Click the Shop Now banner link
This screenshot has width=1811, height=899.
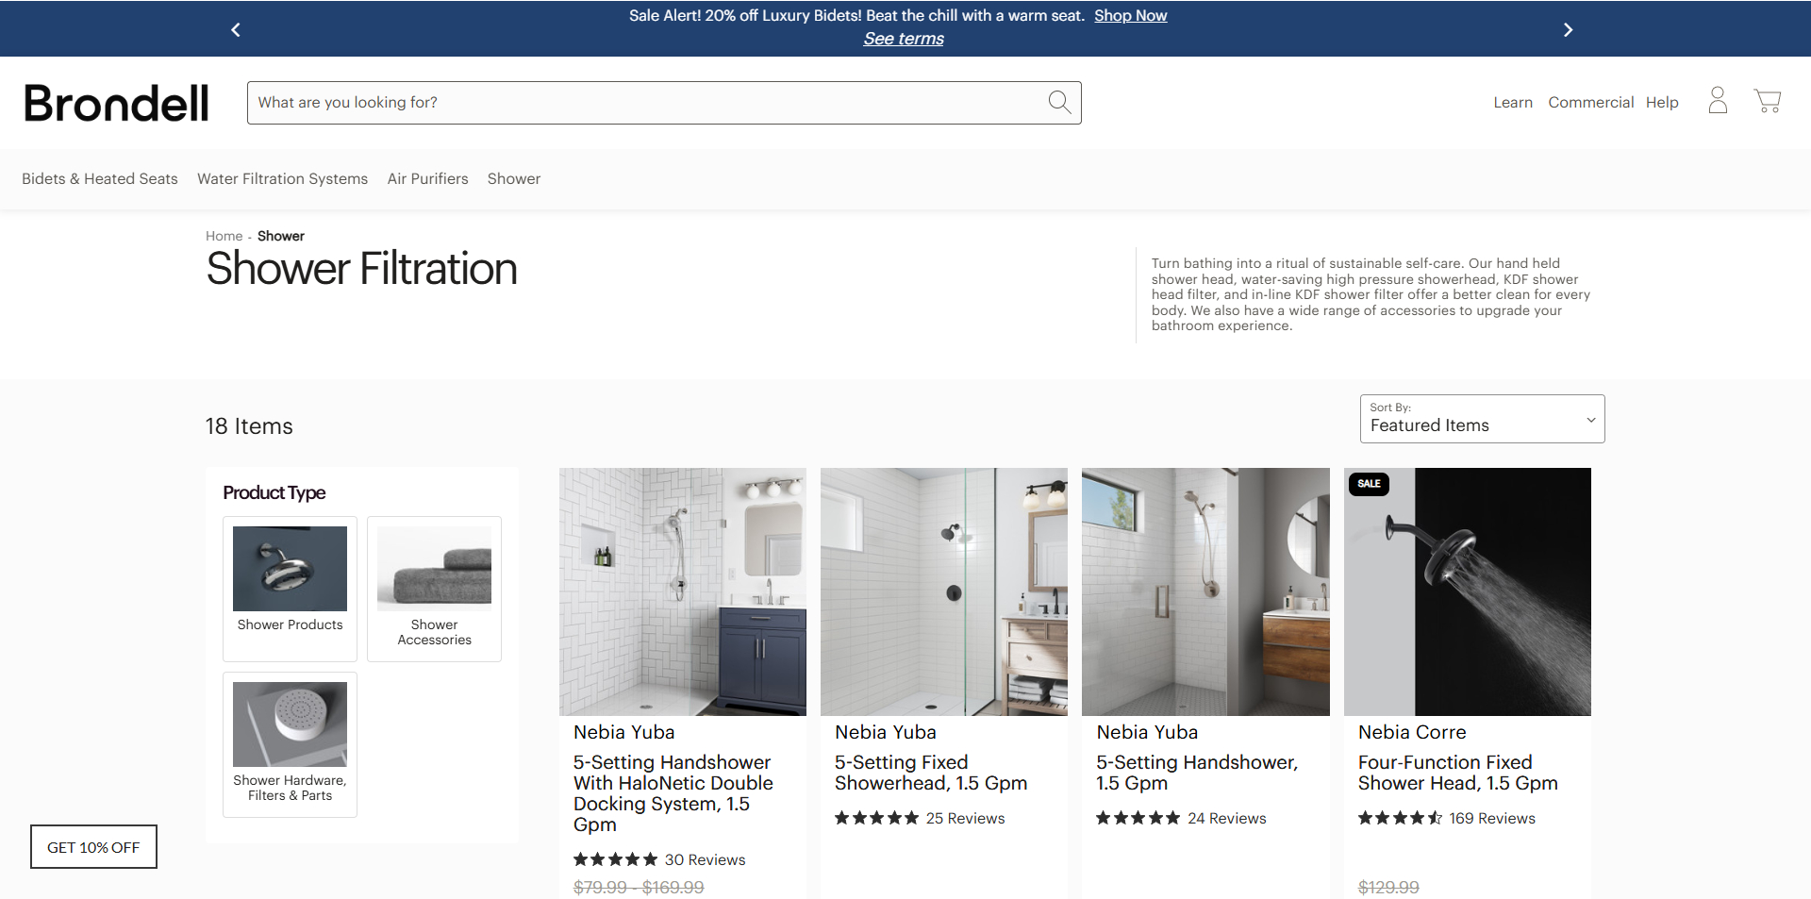click(x=1130, y=16)
